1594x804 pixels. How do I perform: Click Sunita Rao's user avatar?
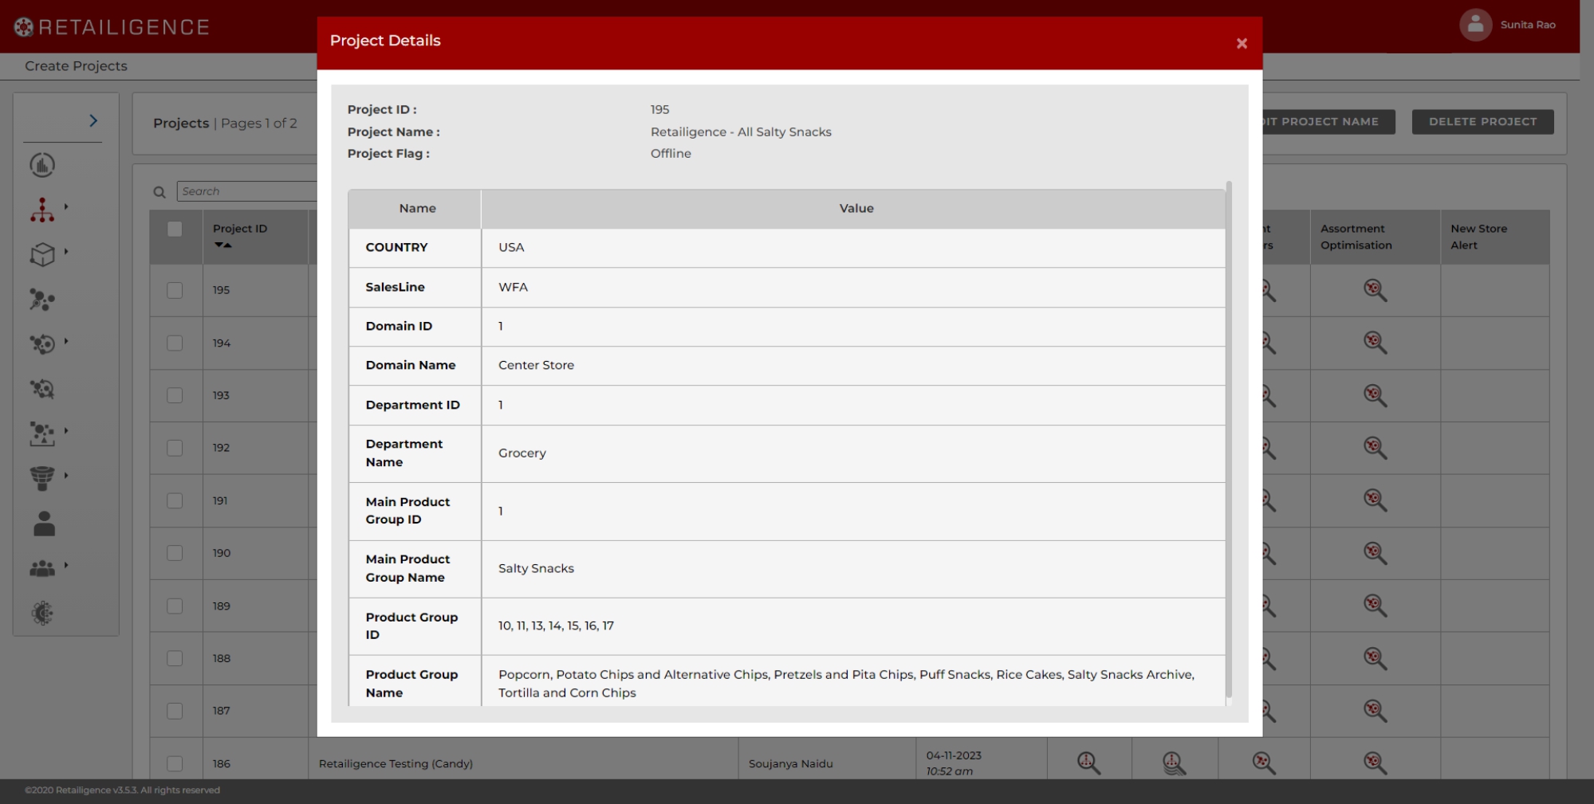(x=1475, y=25)
